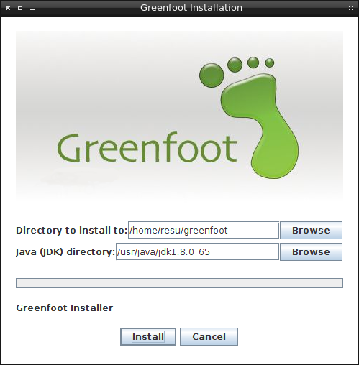This screenshot has width=359, height=365.
Task: Click the 'Directory to install to:' label
Action: point(71,230)
